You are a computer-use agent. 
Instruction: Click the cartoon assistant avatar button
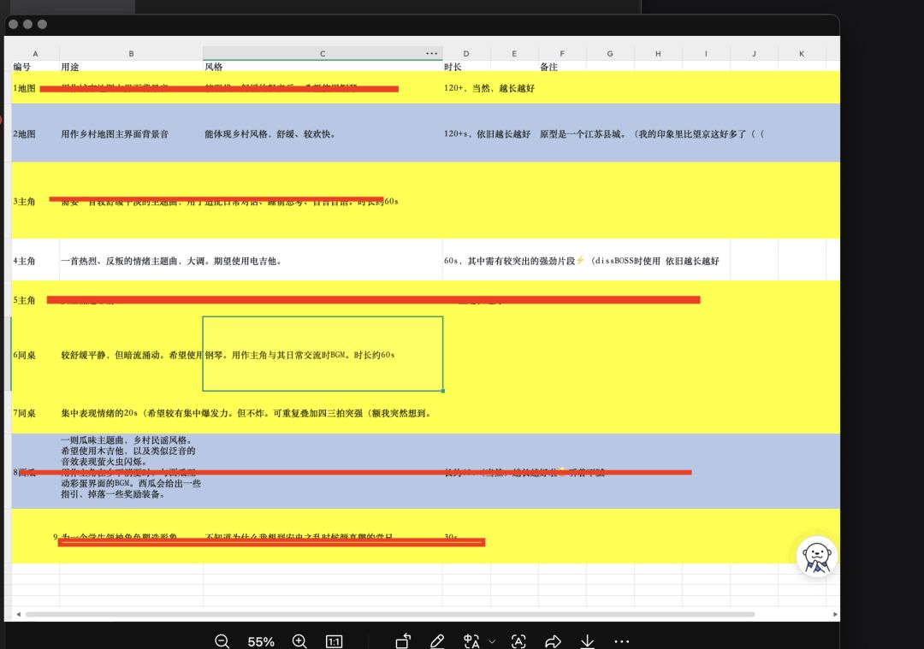pyautogui.click(x=817, y=557)
